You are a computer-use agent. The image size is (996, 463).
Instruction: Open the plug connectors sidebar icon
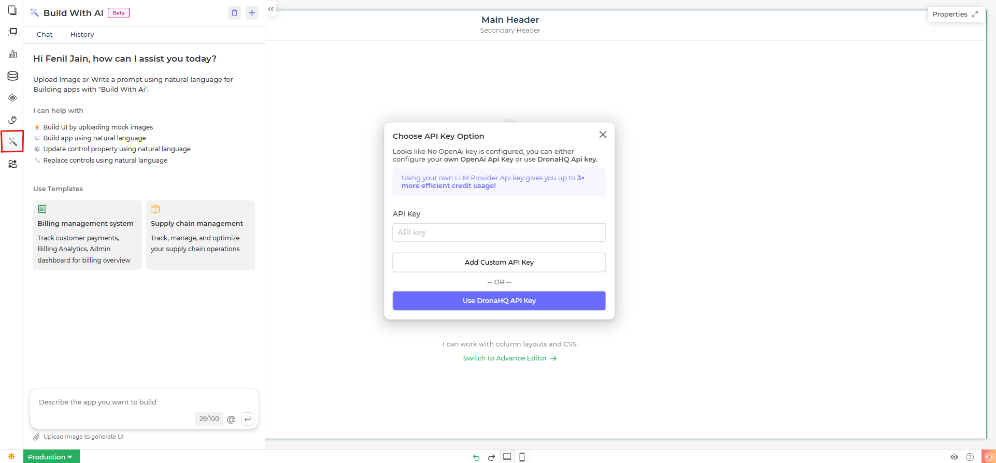coord(12,120)
